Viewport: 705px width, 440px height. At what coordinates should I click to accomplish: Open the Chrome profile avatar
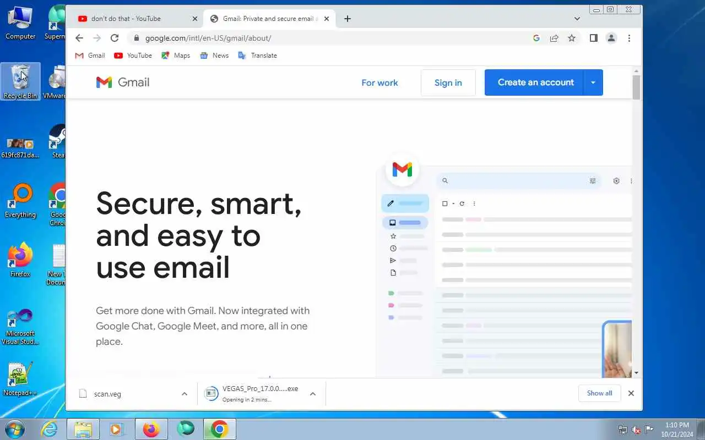(611, 38)
